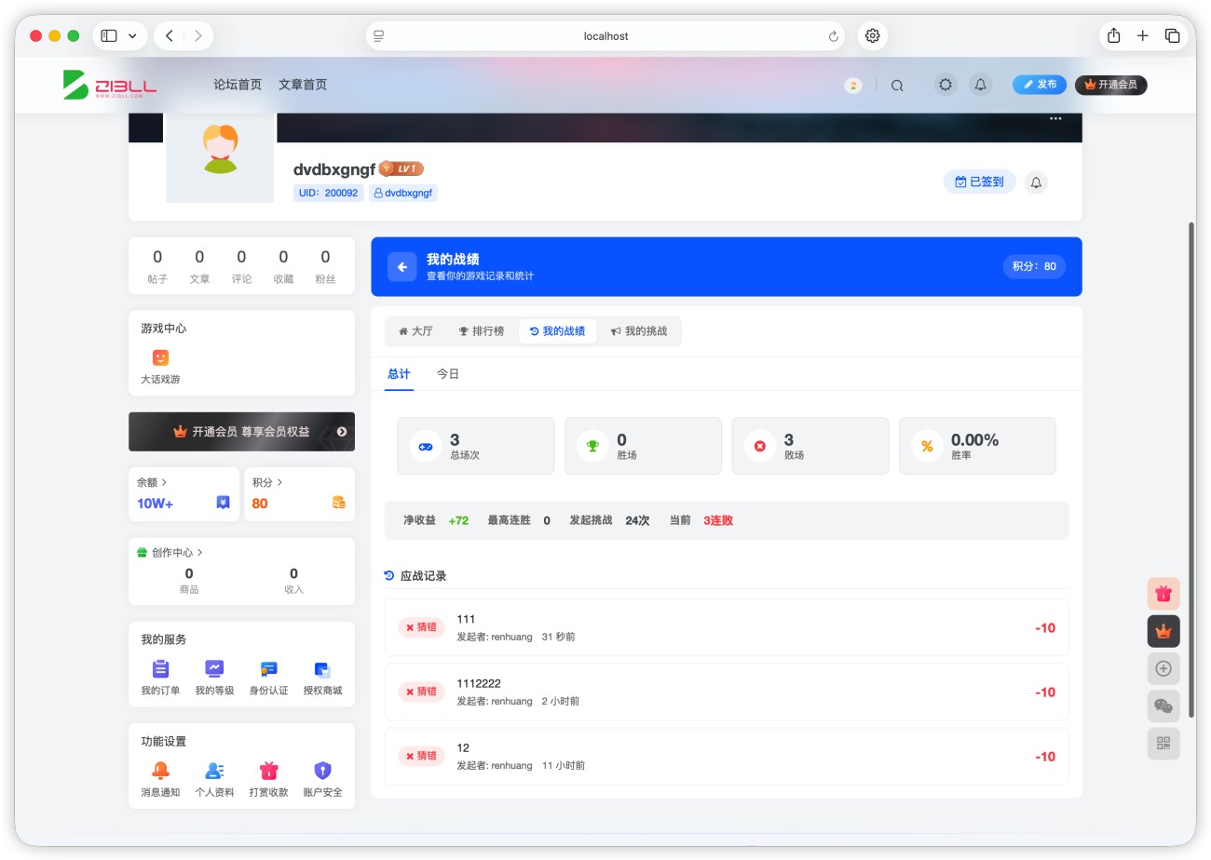The height and width of the screenshot is (860, 1211).
Task: Show the tab overview icon
Action: point(1172,36)
